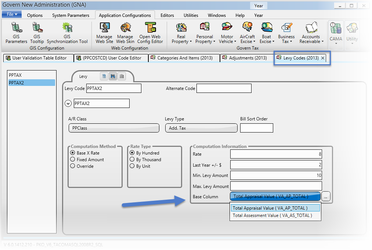Select the Fixed Amount computation method

73,160
